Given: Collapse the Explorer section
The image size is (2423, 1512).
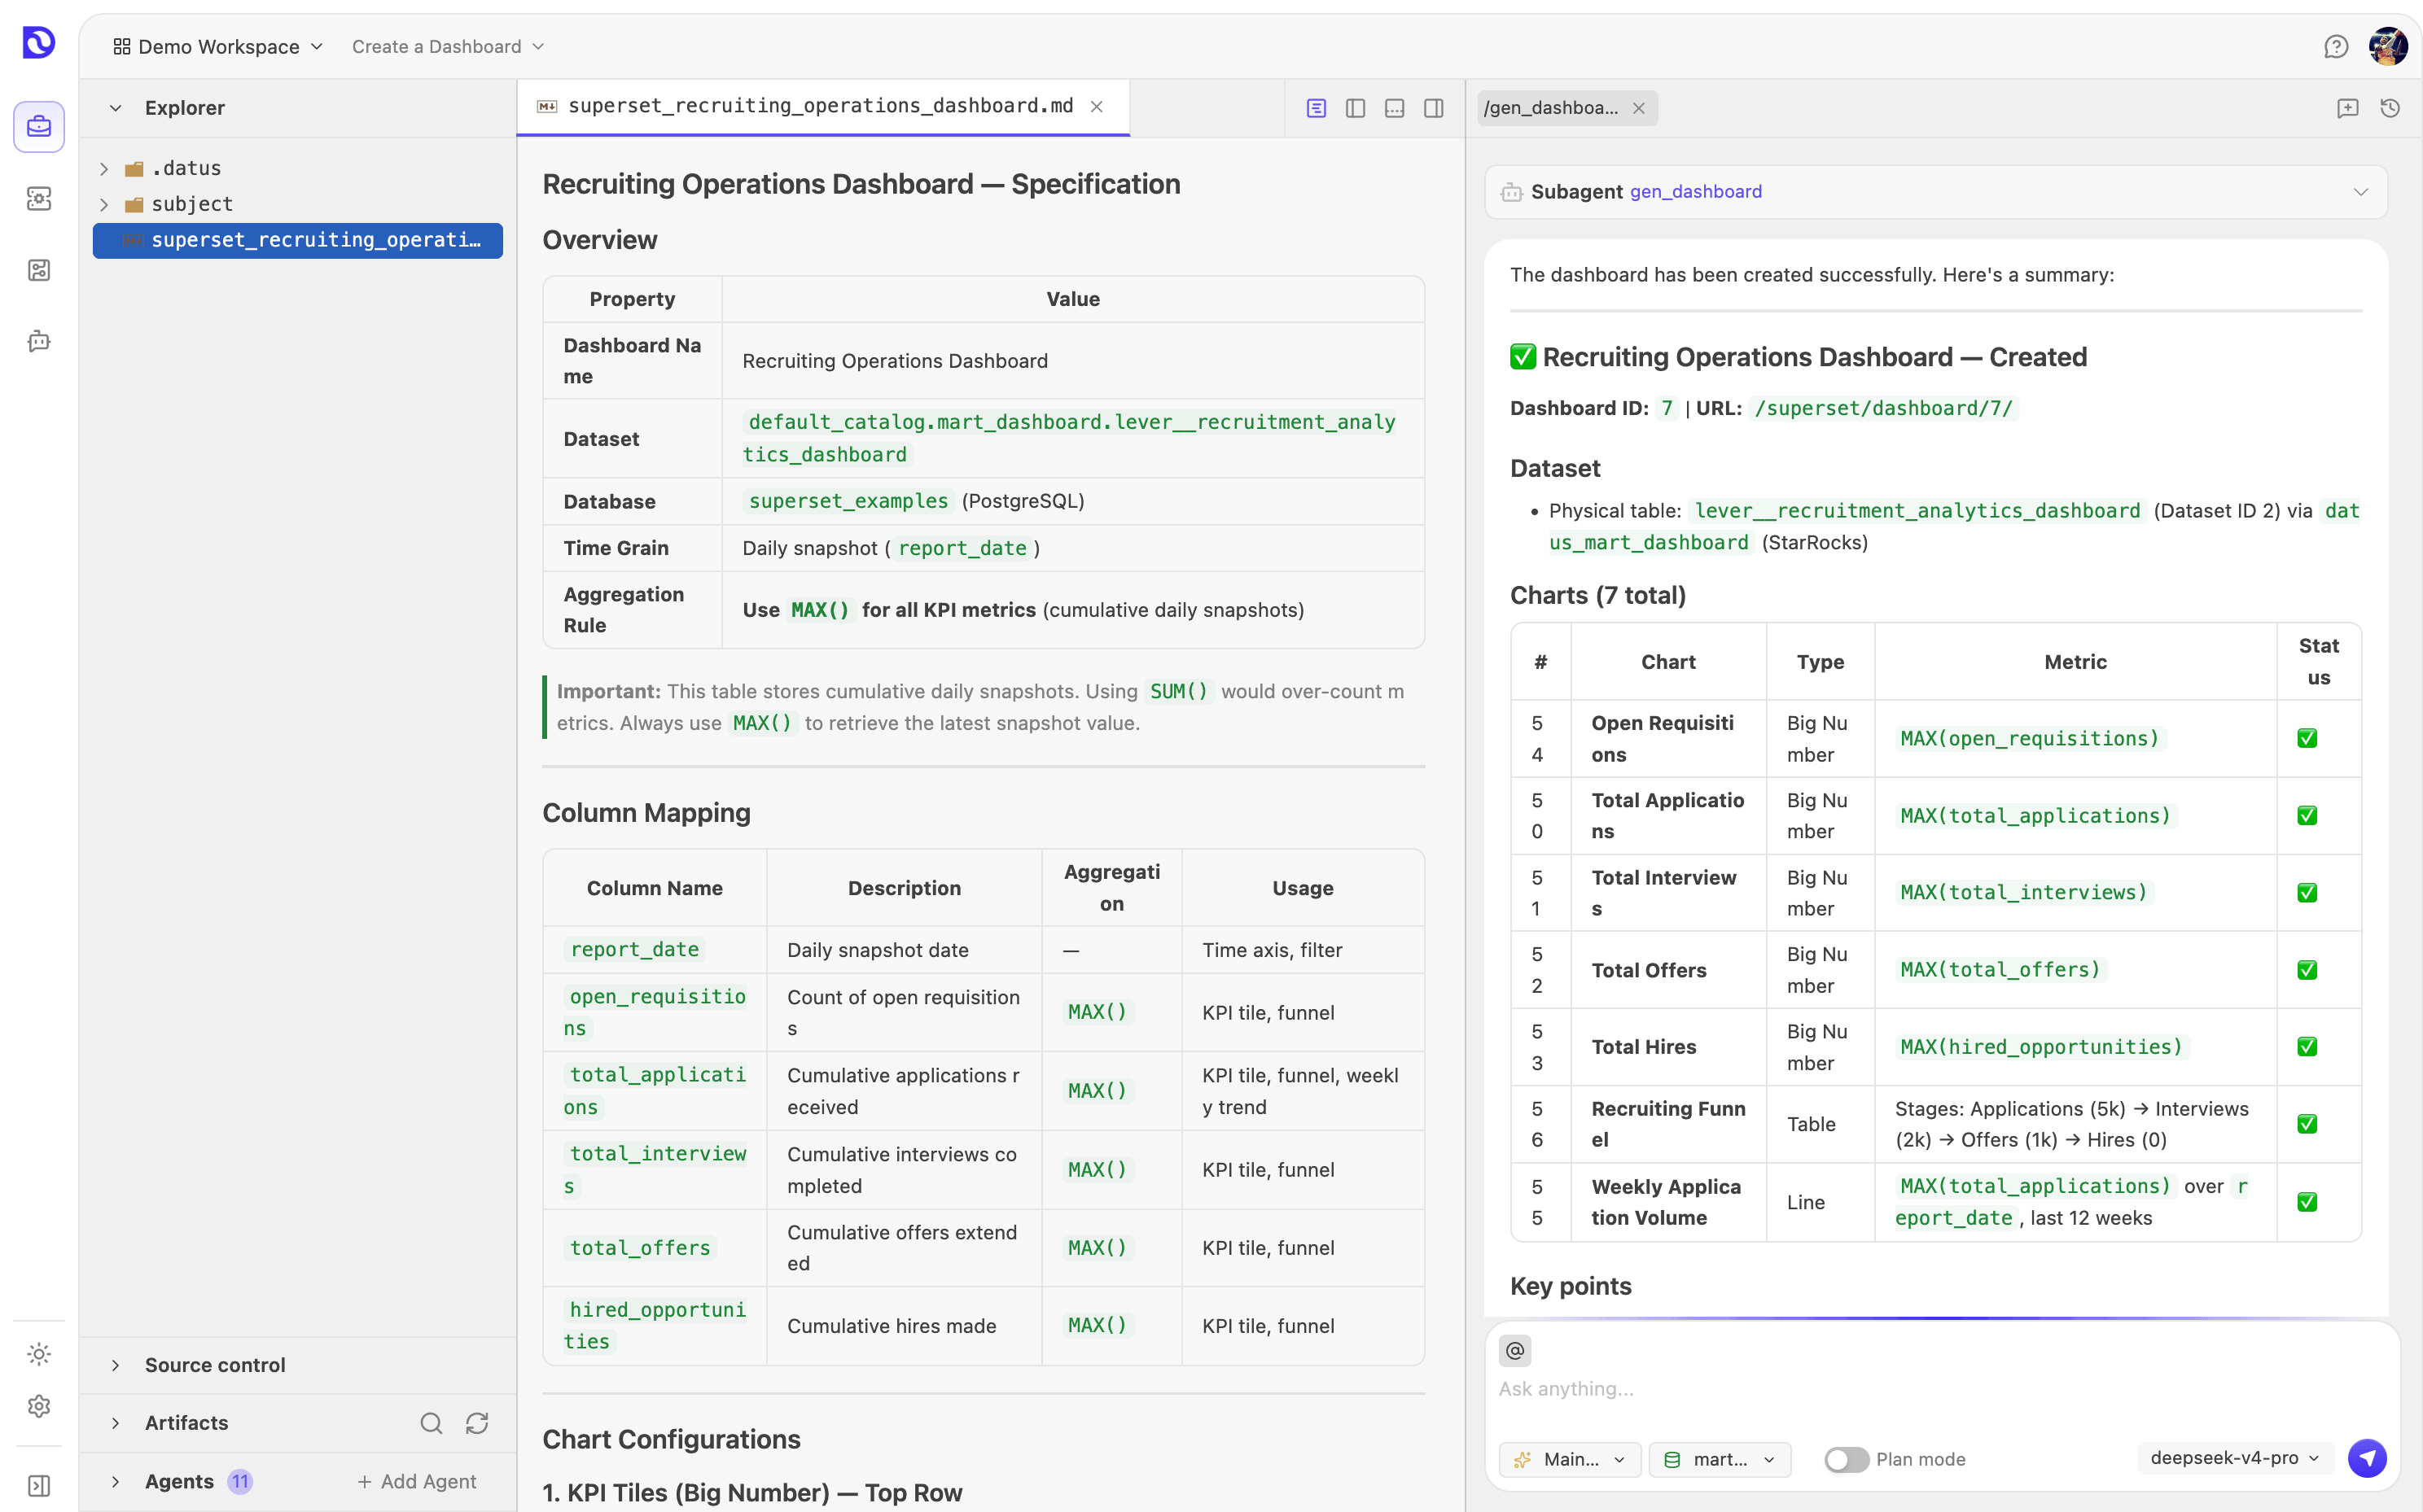Looking at the screenshot, I should (116, 108).
